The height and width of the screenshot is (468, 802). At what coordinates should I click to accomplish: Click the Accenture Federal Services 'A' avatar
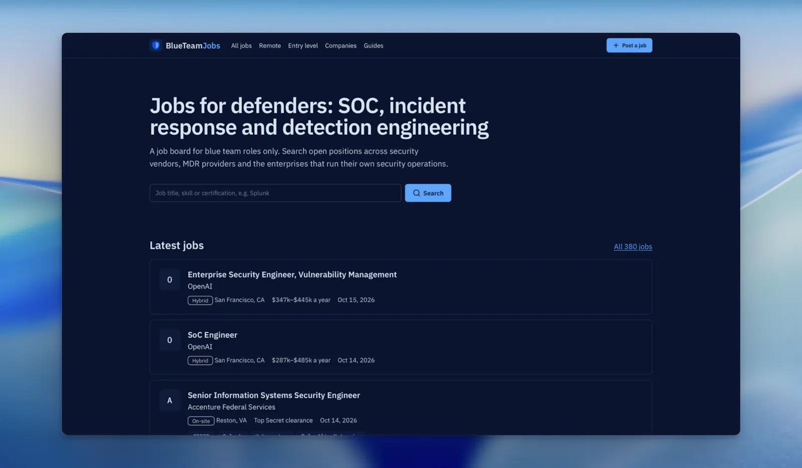coord(169,400)
